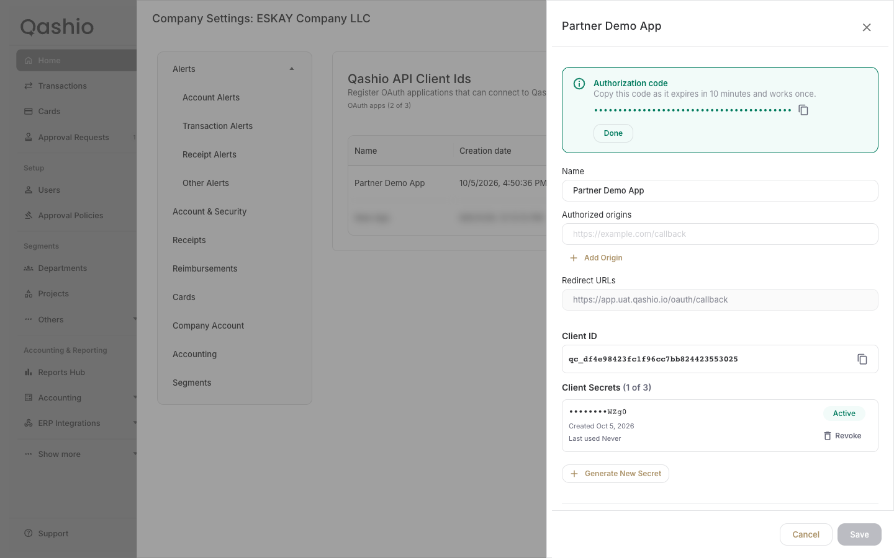This screenshot has width=894, height=558.
Task: Click the ERP Integrations icon in the sidebar
Action: [x=29, y=423]
